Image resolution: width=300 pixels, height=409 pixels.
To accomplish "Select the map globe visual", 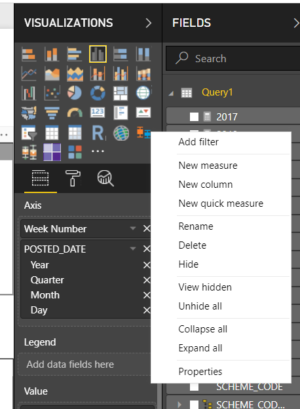I will [x=143, y=93].
